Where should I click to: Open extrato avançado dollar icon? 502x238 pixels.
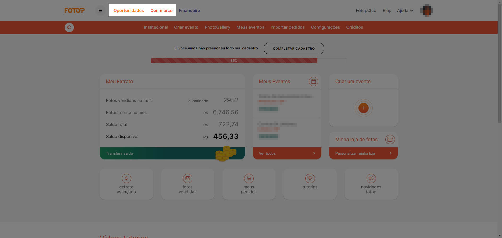(x=126, y=178)
